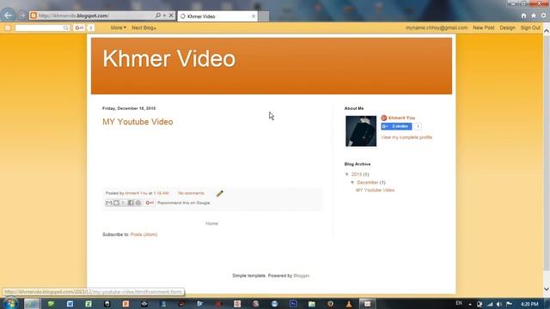
Task: Go forward with the browser forward arrow
Action: coord(22,15)
